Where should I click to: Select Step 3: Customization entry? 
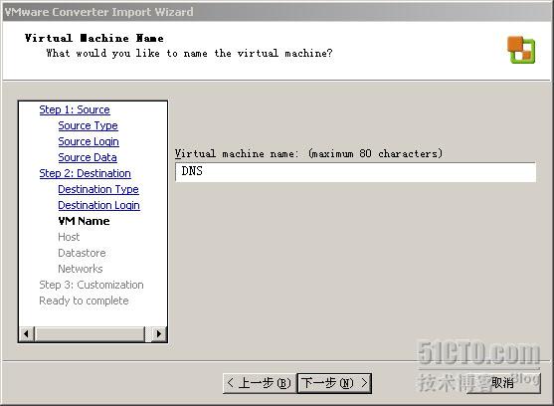coord(92,285)
